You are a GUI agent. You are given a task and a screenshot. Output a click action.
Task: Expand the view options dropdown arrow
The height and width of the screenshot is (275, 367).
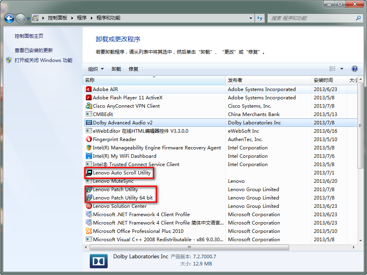click(x=342, y=69)
